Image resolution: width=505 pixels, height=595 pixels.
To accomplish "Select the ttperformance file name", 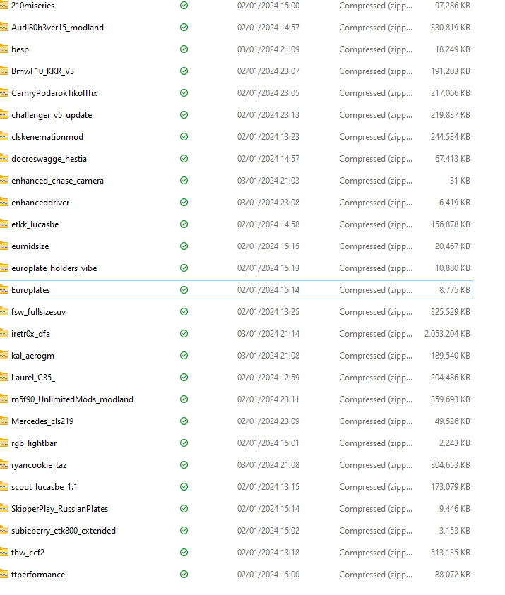I will 38,575.
